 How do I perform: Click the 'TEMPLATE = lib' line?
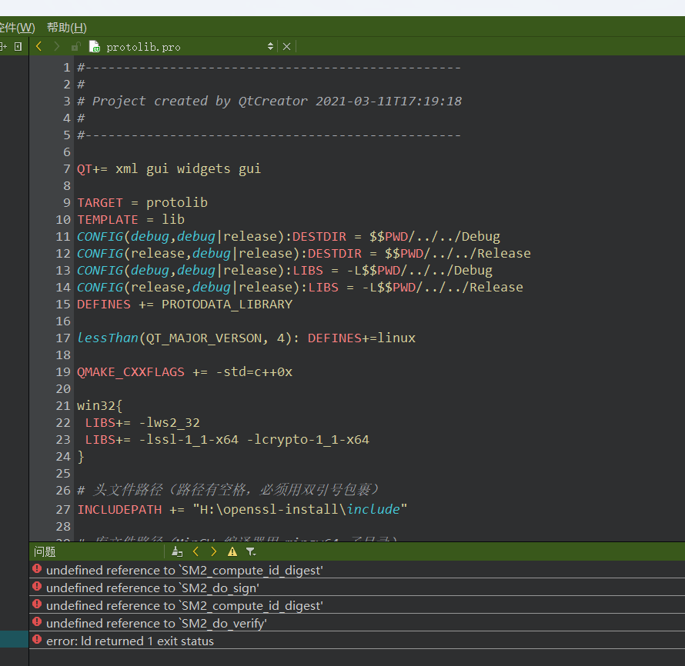click(131, 219)
